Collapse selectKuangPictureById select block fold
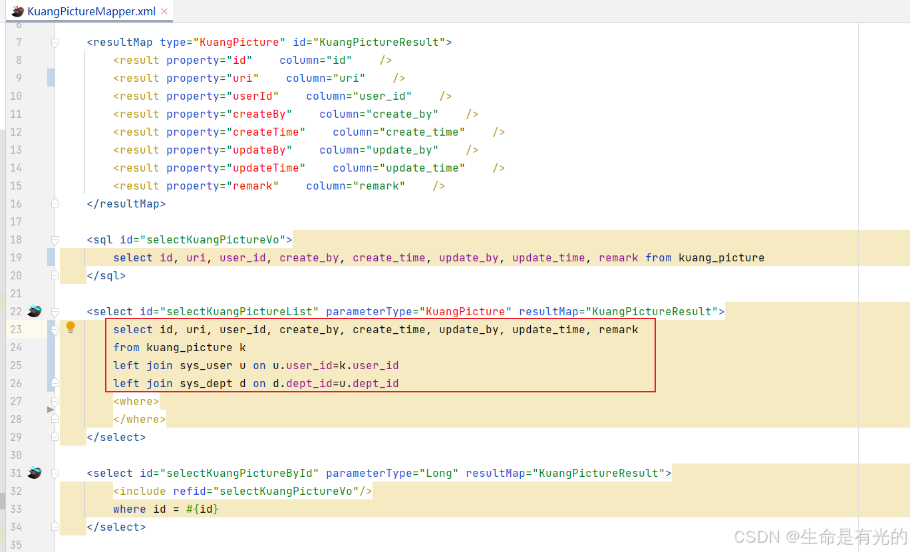Viewport: 910px width, 552px height. pos(55,474)
